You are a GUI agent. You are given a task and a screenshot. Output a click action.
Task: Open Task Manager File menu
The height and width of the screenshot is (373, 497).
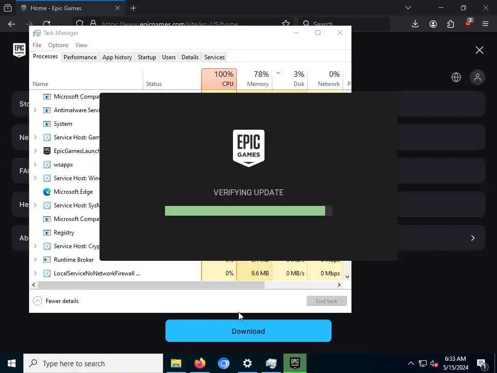click(37, 45)
